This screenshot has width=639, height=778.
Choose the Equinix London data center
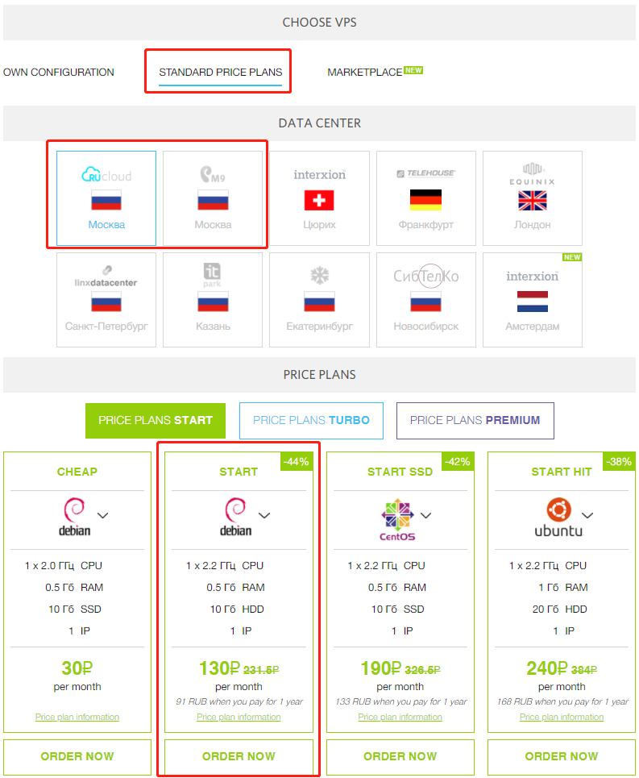coord(533,198)
